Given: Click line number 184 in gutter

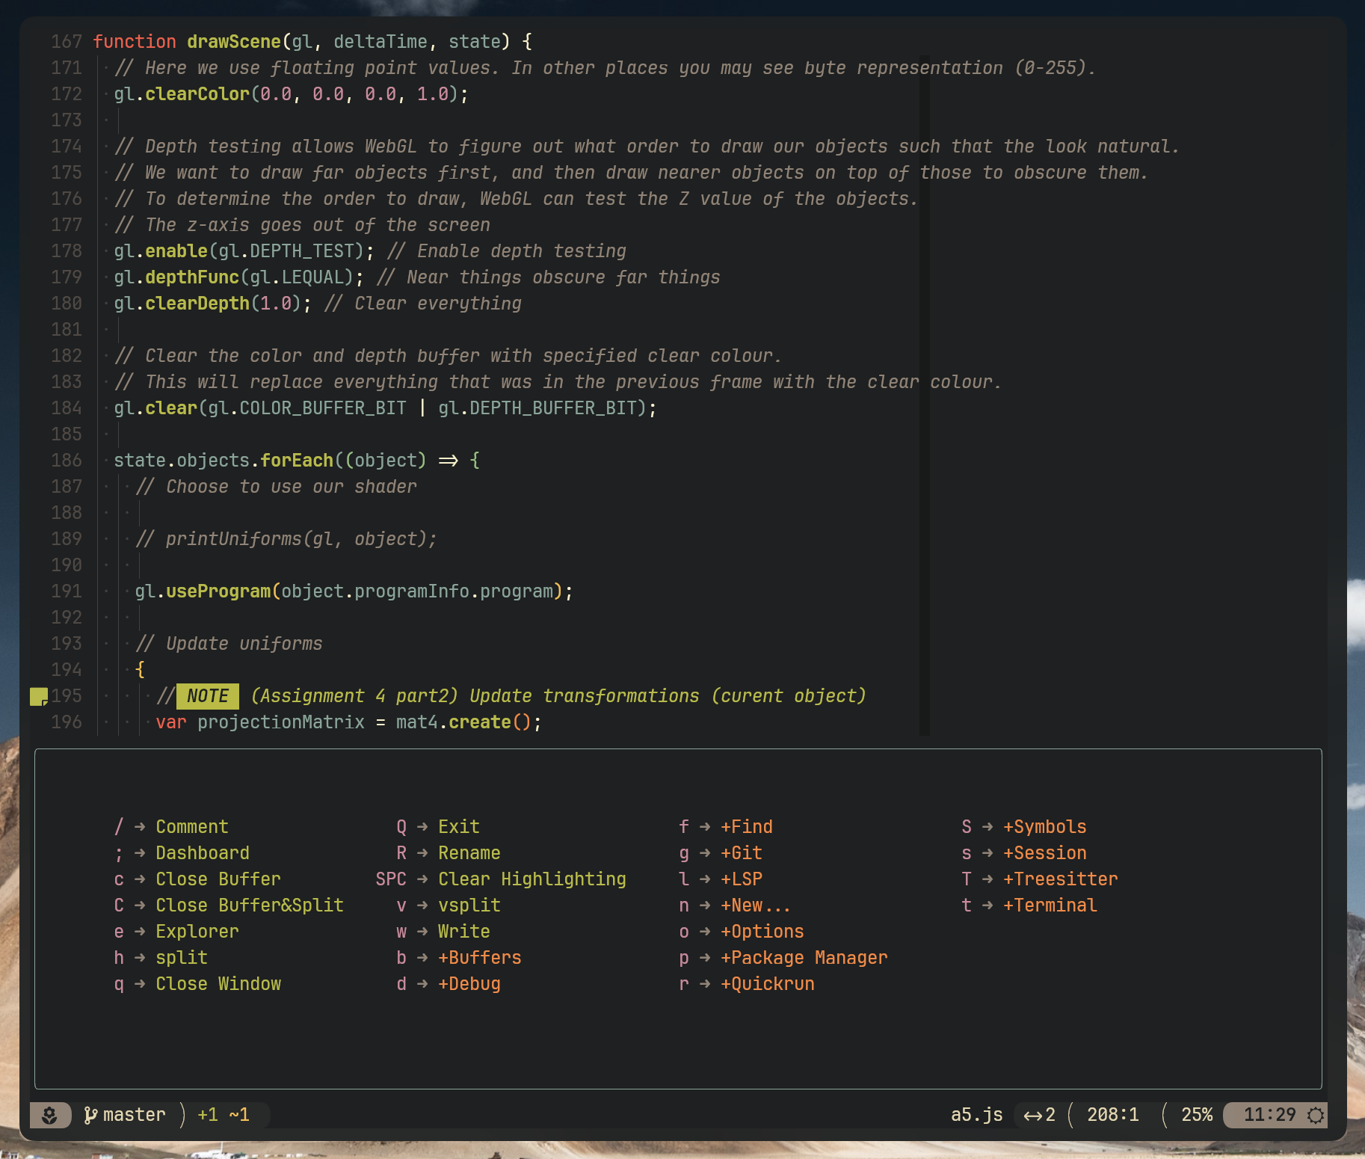Looking at the screenshot, I should coord(67,408).
